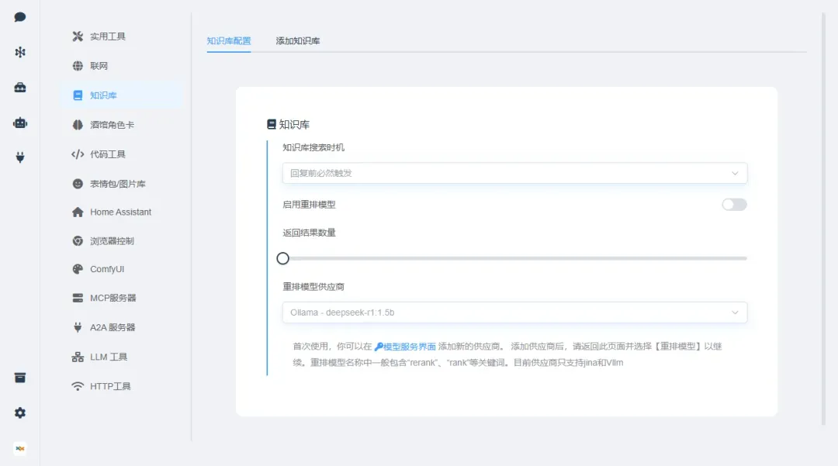
Task: Click the robot icon in left rail
Action: [x=20, y=123]
